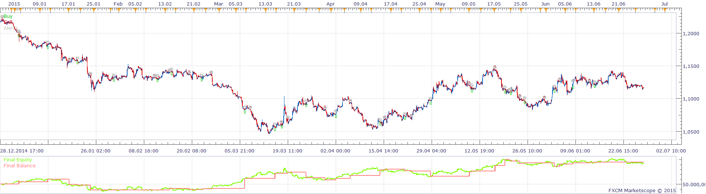Click the green Buy legend label
This screenshot has width=706, height=194.
[8, 16]
